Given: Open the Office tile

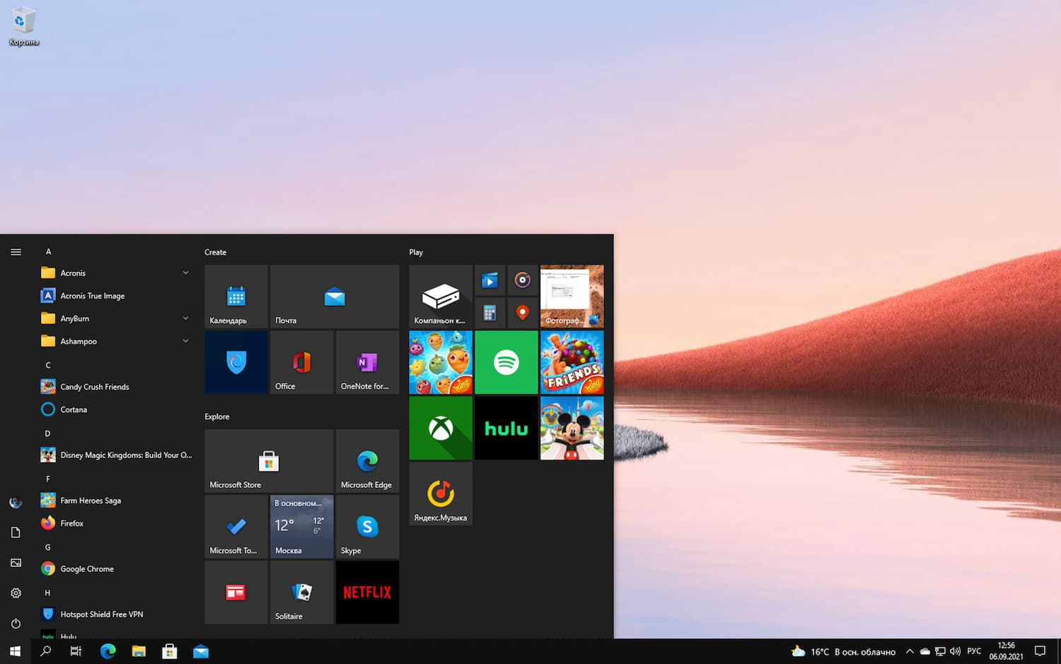Looking at the screenshot, I should [x=302, y=362].
